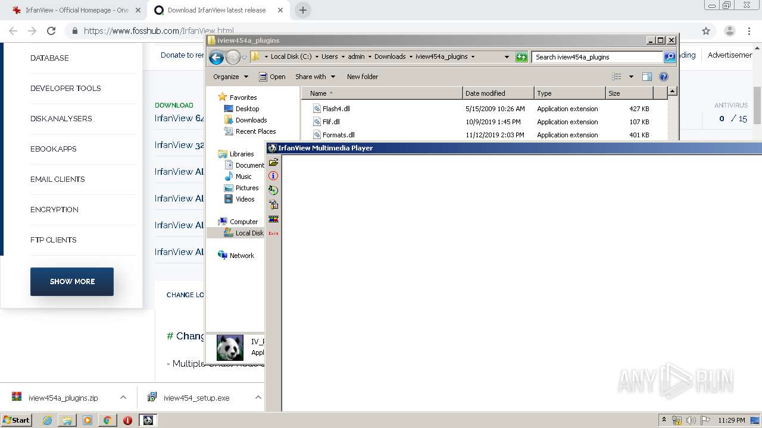Bookmark this page with the star icon
762x428 pixels.
706,31
